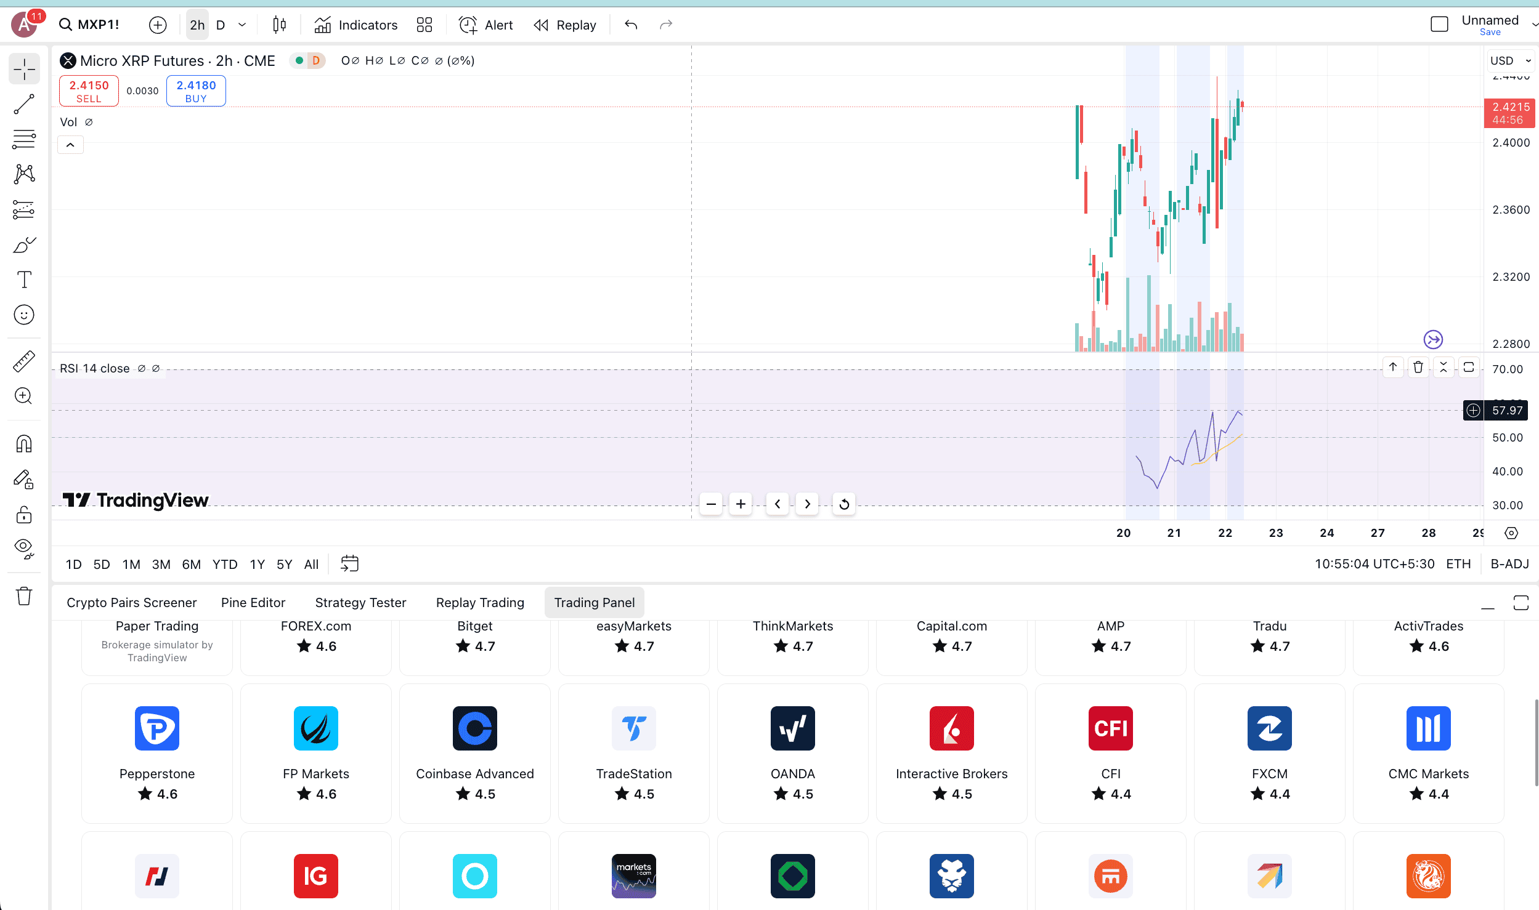This screenshot has height=910, width=1539.
Task: Switch to the Pine Editor tab
Action: [x=253, y=602]
